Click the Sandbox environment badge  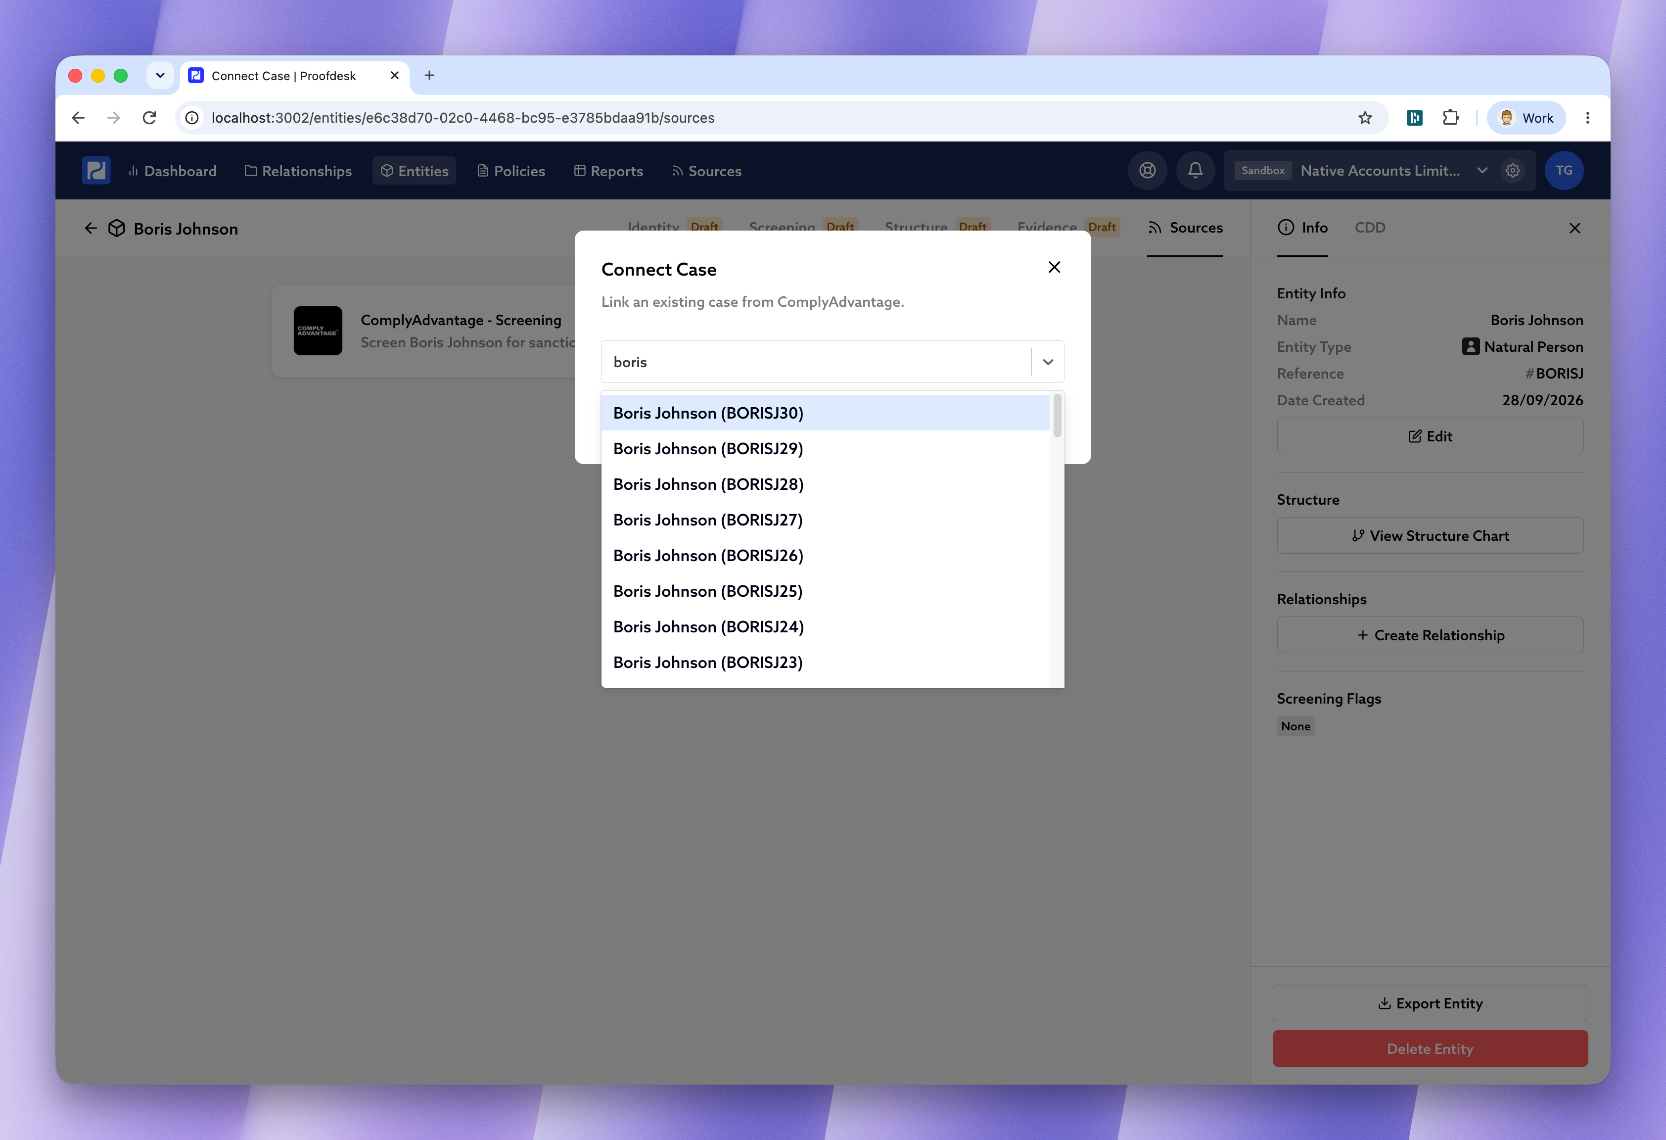pos(1262,171)
